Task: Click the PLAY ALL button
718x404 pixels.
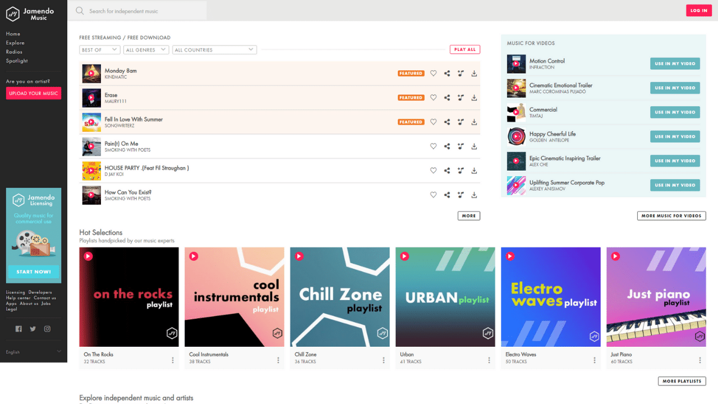Action: click(465, 49)
